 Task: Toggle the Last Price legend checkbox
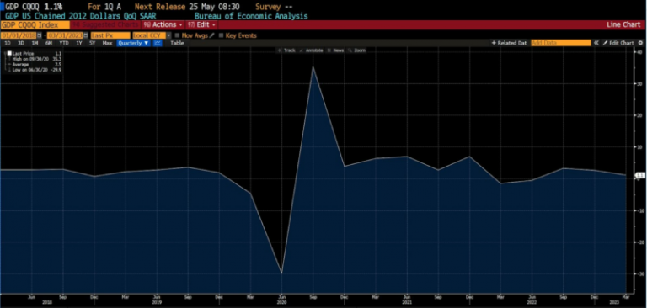(x=9, y=53)
